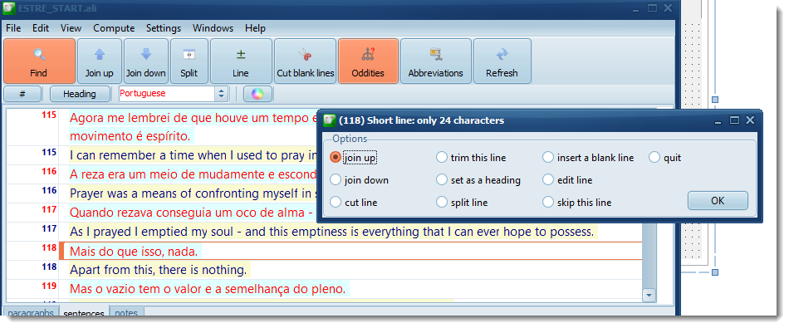
Task: Click the # numbering button
Action: [x=22, y=94]
